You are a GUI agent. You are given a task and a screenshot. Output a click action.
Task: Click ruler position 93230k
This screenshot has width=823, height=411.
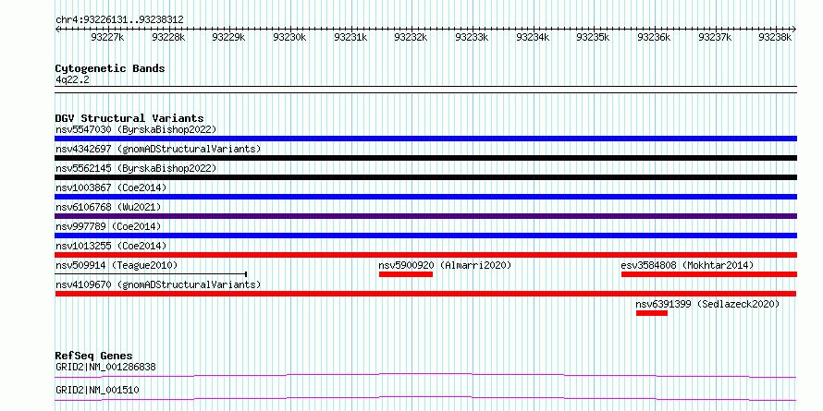pyautogui.click(x=289, y=37)
